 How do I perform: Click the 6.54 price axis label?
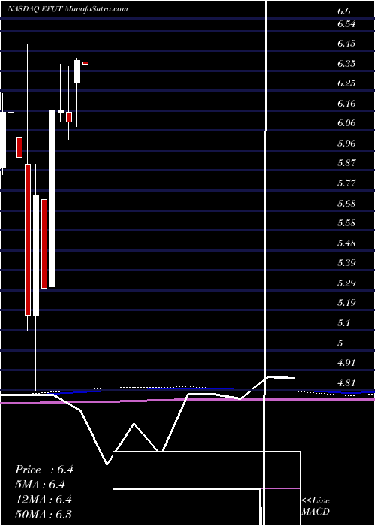(x=346, y=24)
